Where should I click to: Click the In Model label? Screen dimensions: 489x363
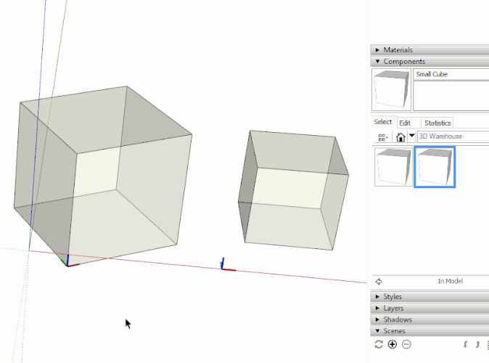451,281
